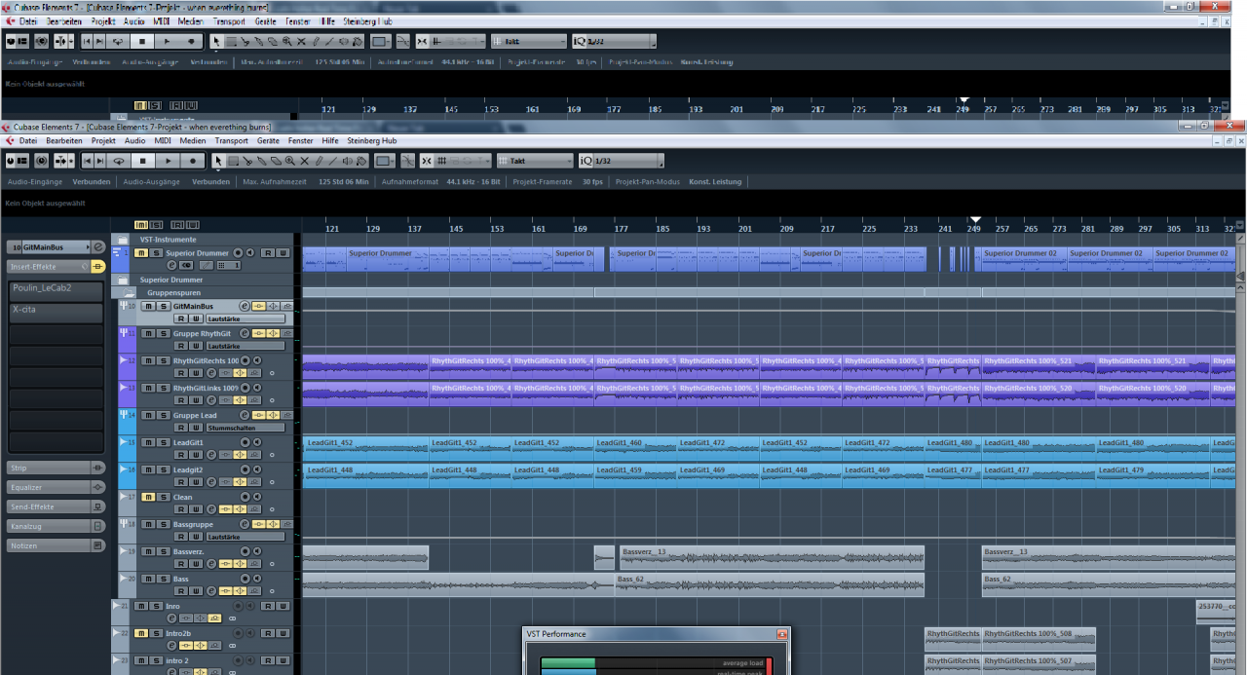Activate the Zoom magnifier tool
The height and width of the screenshot is (675, 1247).
point(289,161)
